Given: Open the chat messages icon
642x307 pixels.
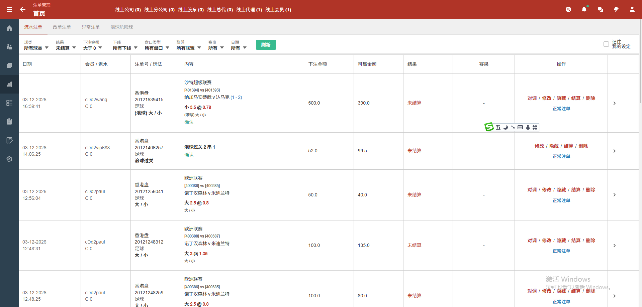Looking at the screenshot, I should tap(600, 9).
